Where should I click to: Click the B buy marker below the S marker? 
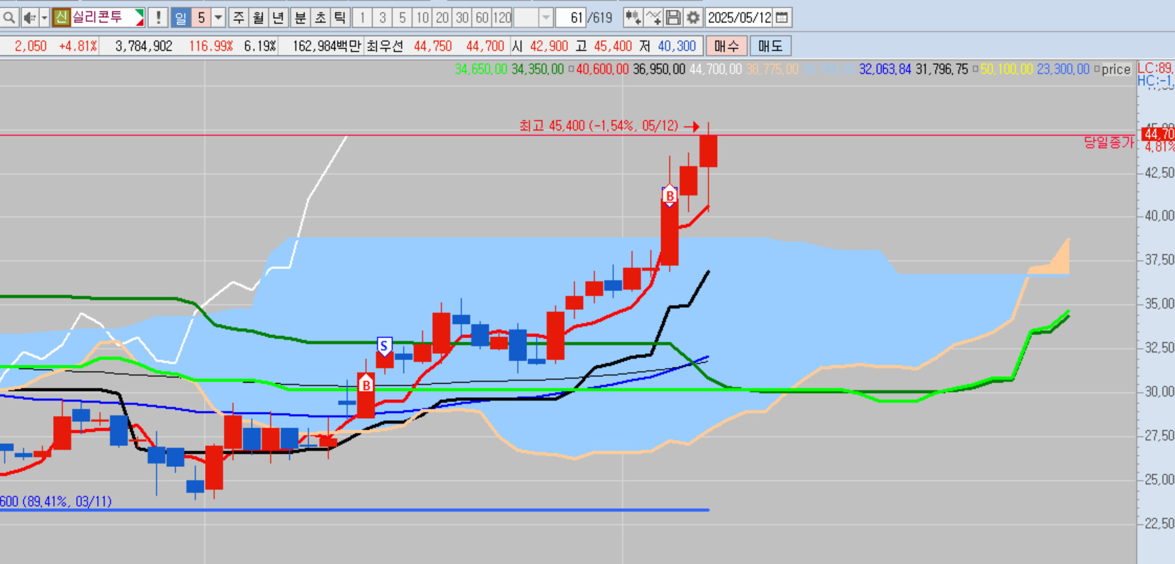click(366, 385)
